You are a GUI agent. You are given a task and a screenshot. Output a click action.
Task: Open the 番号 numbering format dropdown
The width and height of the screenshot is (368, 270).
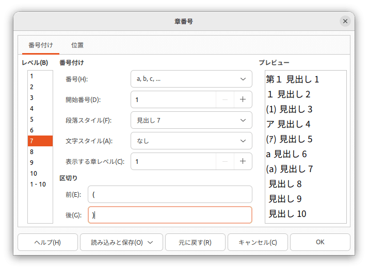coord(191,79)
